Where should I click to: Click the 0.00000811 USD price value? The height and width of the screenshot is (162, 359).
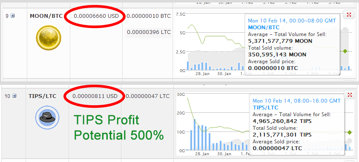[95, 96]
